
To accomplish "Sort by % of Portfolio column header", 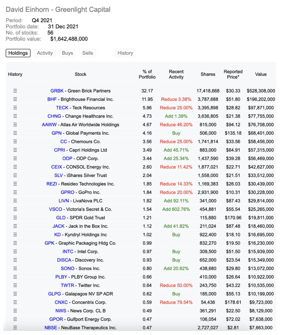I will coord(147,74).
